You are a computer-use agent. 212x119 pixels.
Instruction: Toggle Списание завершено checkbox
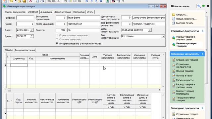click(x=57, y=39)
